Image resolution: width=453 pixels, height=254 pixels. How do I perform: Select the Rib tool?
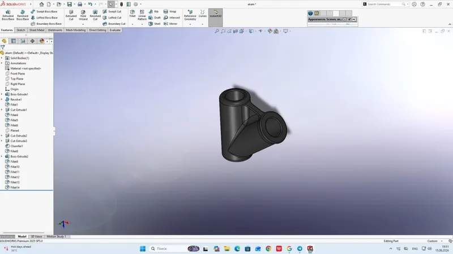pyautogui.click(x=153, y=11)
